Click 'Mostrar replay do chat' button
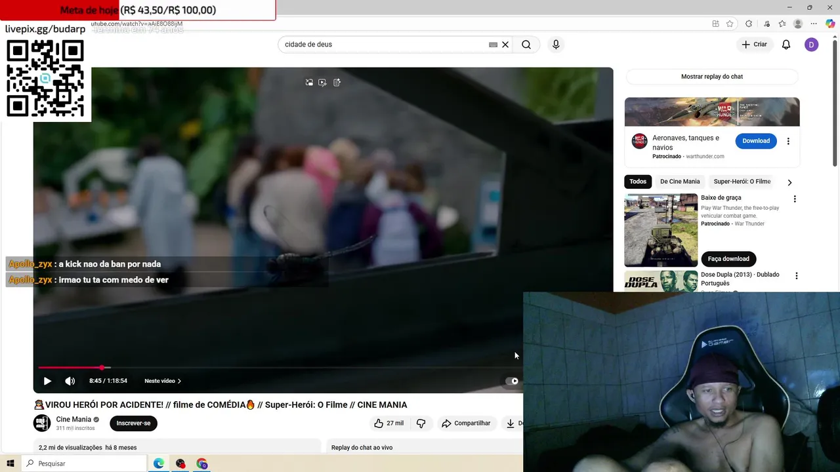The width and height of the screenshot is (840, 472). point(712,77)
